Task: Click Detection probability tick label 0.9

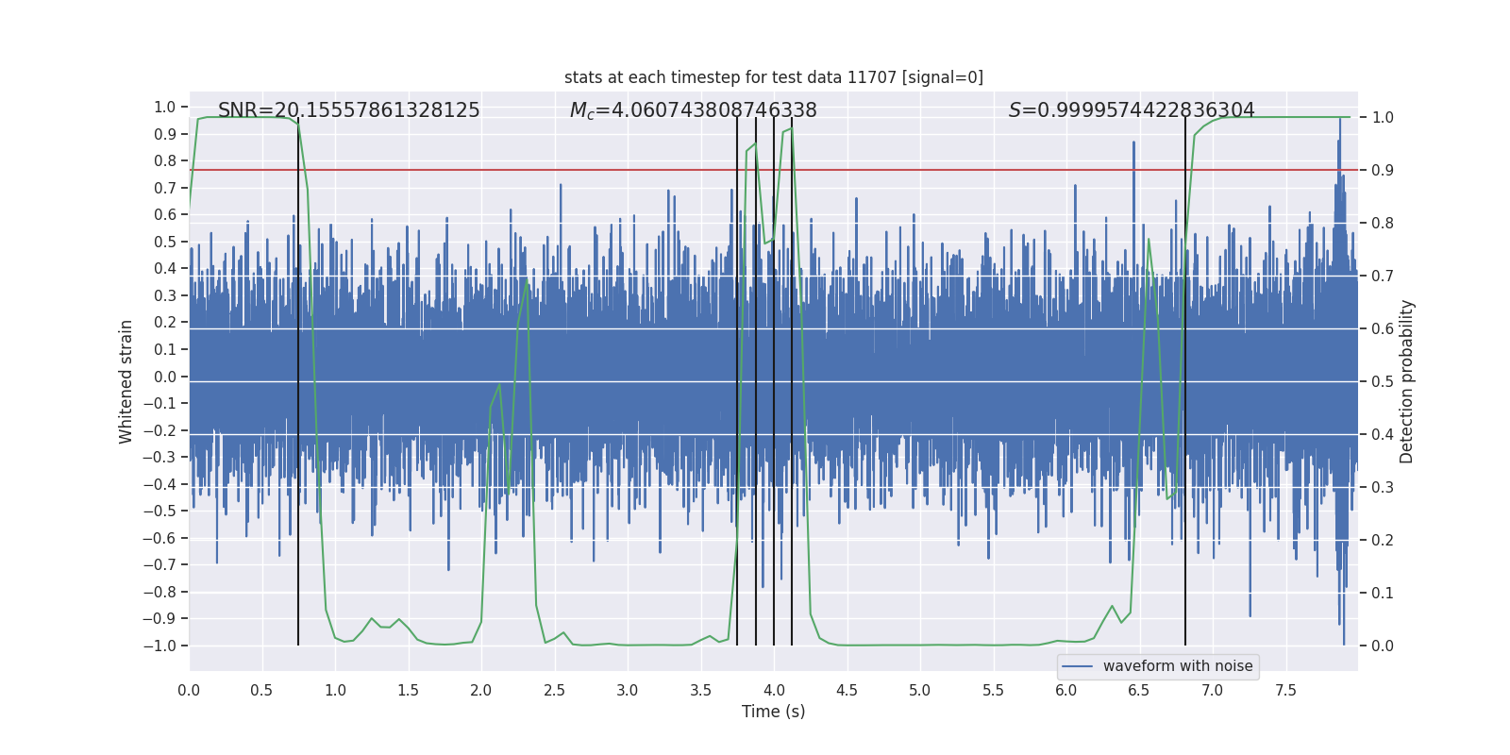Action: [x=1383, y=171]
